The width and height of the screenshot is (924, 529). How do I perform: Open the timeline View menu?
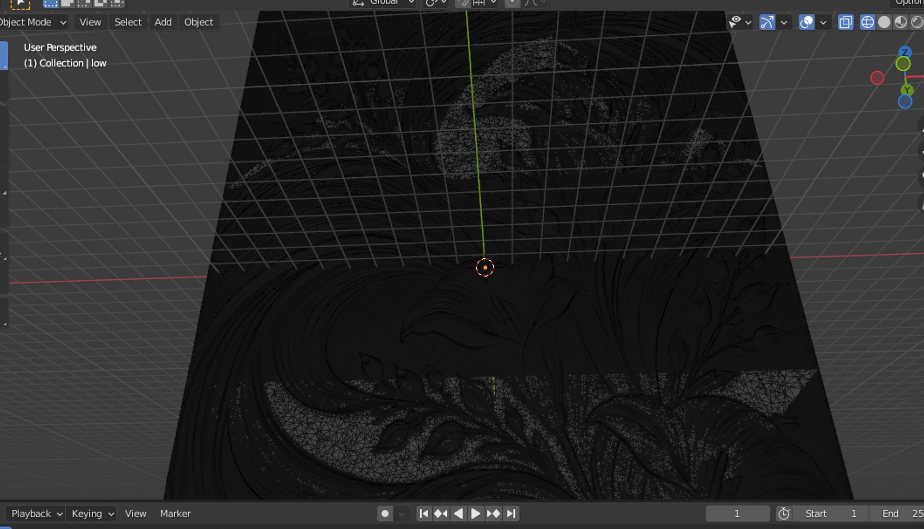point(135,513)
